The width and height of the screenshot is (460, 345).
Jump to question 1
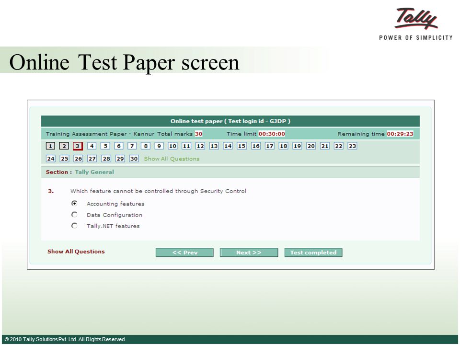coord(50,146)
